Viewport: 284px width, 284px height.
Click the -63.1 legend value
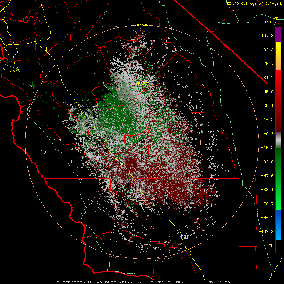coord(267,190)
